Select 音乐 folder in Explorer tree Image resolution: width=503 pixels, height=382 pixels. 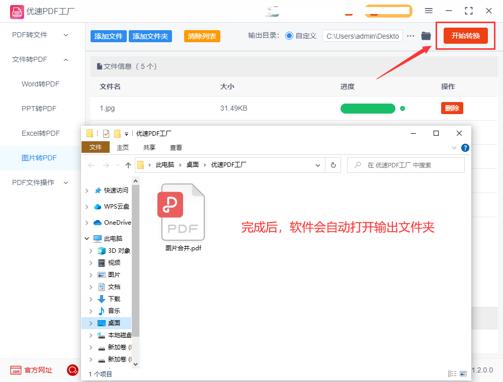(x=109, y=311)
